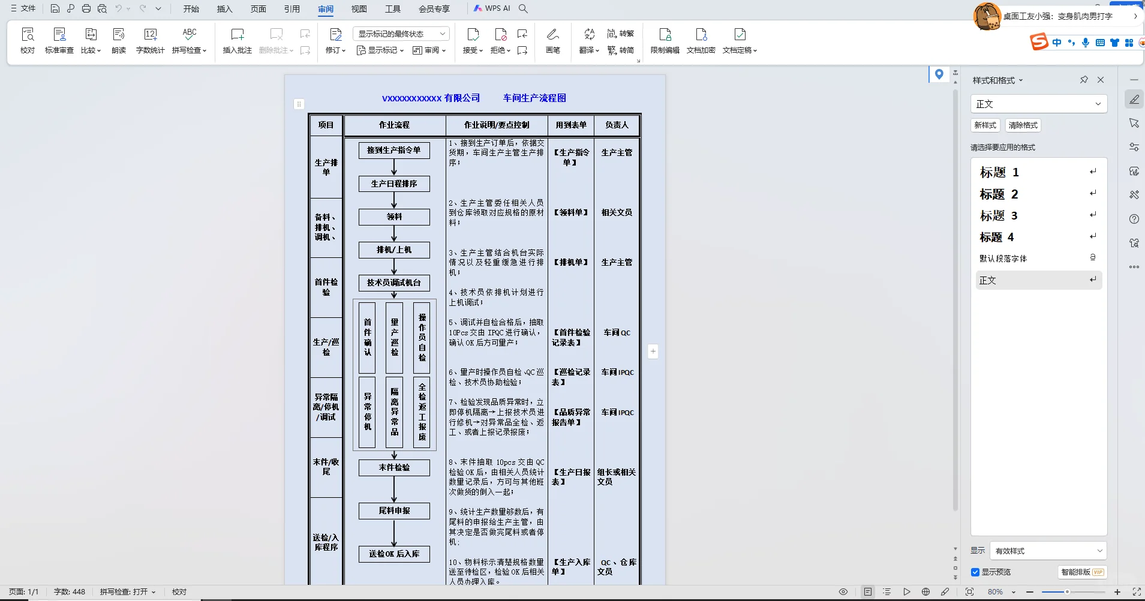1145x601 pixels.
Task: Click 插入批注 to add a comment
Action: click(238, 41)
